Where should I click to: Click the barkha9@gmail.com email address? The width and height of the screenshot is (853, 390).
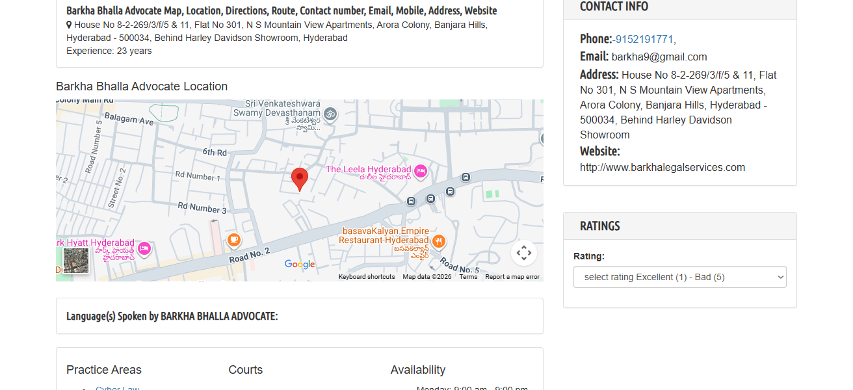click(x=659, y=57)
